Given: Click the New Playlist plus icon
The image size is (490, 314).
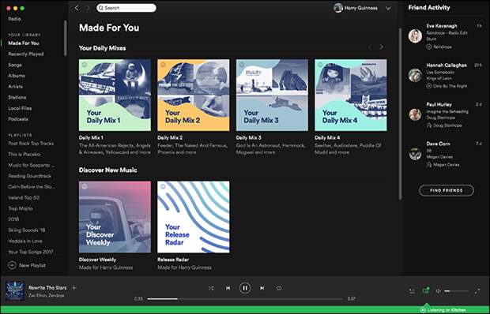Looking at the screenshot, I should point(12,265).
